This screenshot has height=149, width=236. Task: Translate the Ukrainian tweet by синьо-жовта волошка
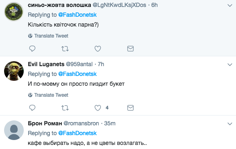tap(51, 36)
